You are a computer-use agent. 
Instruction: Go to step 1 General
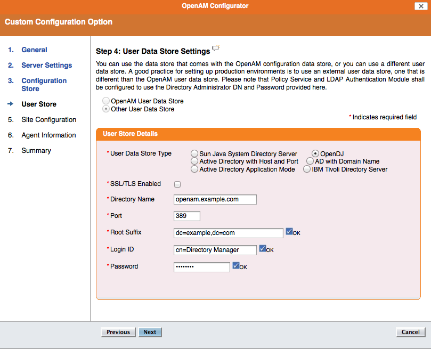(34, 50)
